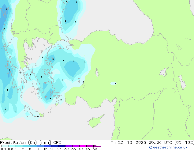Click the 45–50 mm legend color swatch
The width and height of the screenshot is (194, 150).
(x=90, y=146)
